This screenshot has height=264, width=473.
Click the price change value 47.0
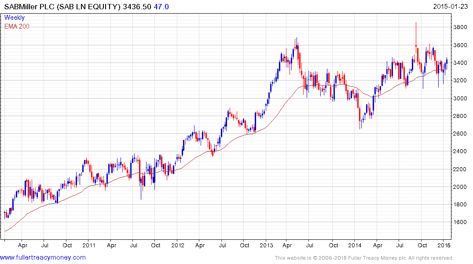click(x=161, y=7)
